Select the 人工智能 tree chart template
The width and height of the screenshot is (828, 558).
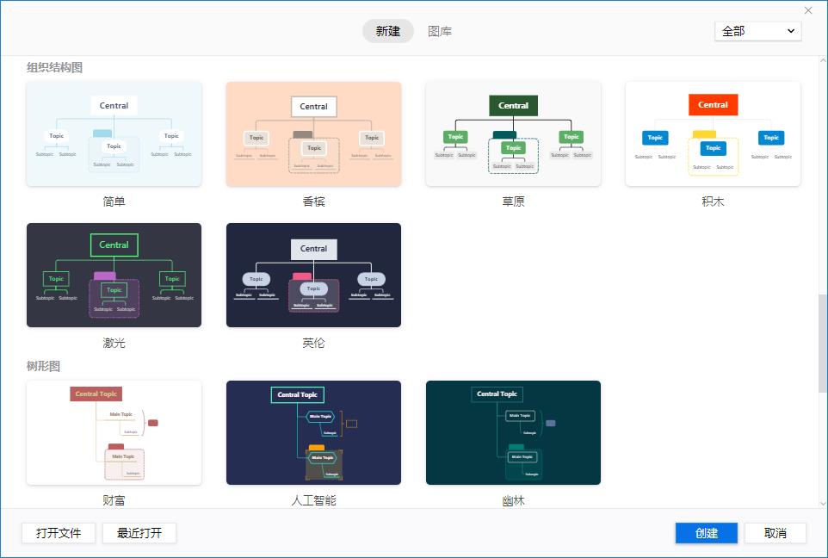click(x=313, y=432)
